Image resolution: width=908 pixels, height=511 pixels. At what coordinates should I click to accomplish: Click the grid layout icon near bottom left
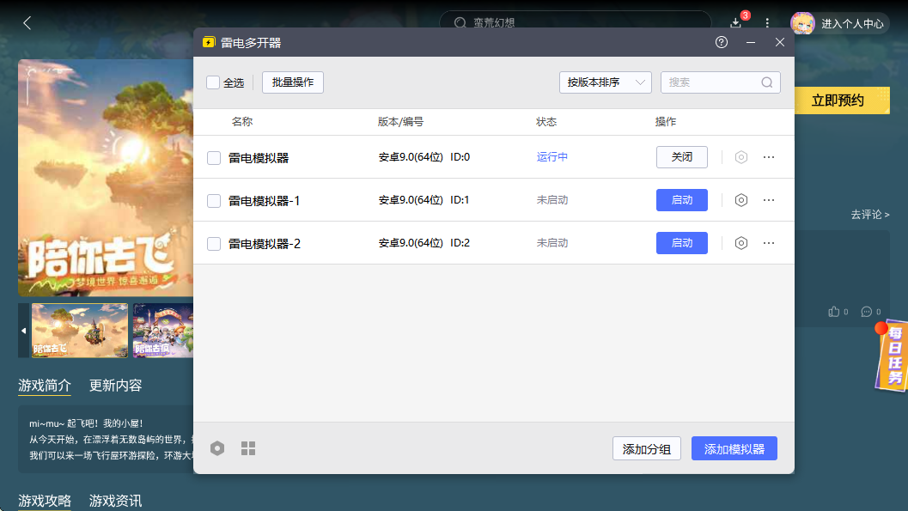247,447
